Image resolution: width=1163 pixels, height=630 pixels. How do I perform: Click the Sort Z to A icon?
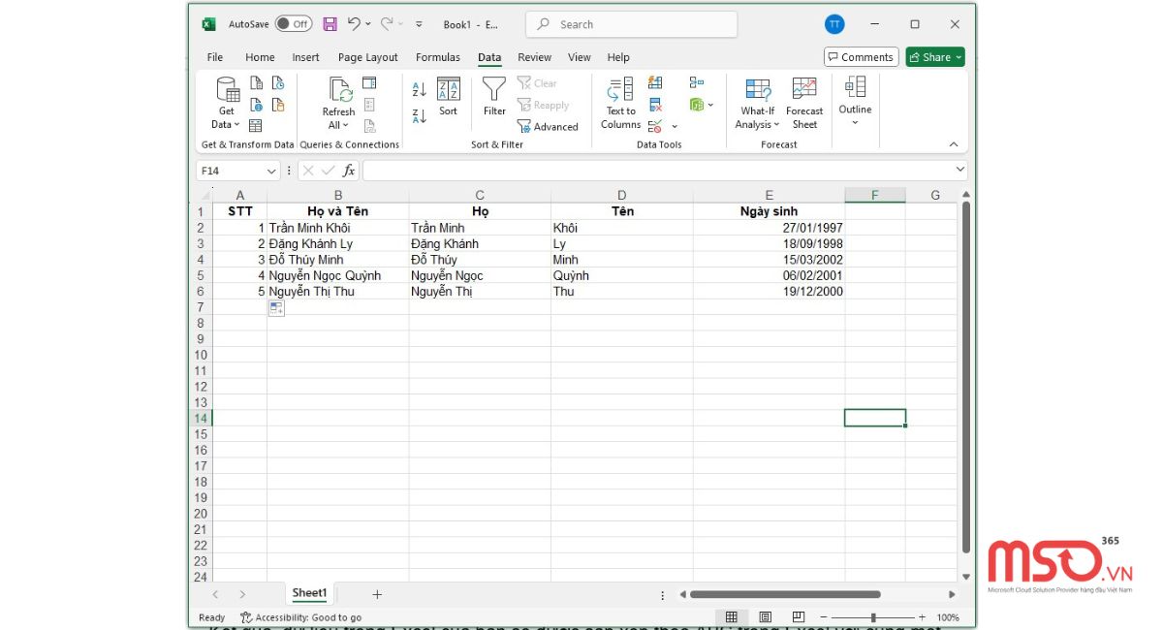coord(420,115)
